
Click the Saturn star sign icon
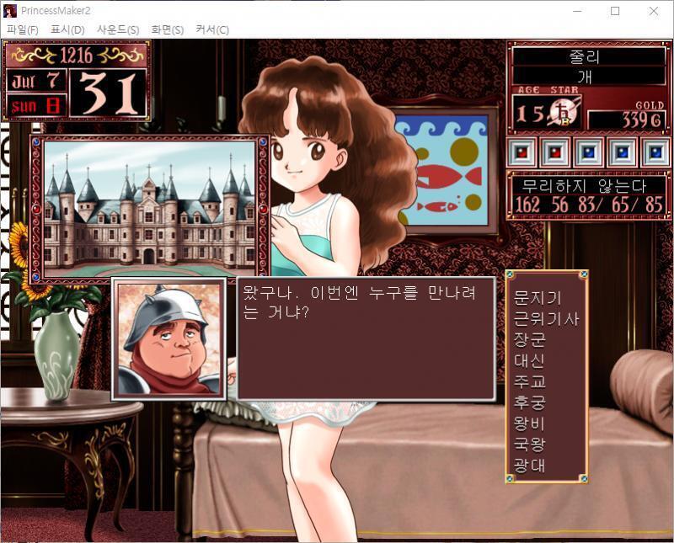pos(563,112)
